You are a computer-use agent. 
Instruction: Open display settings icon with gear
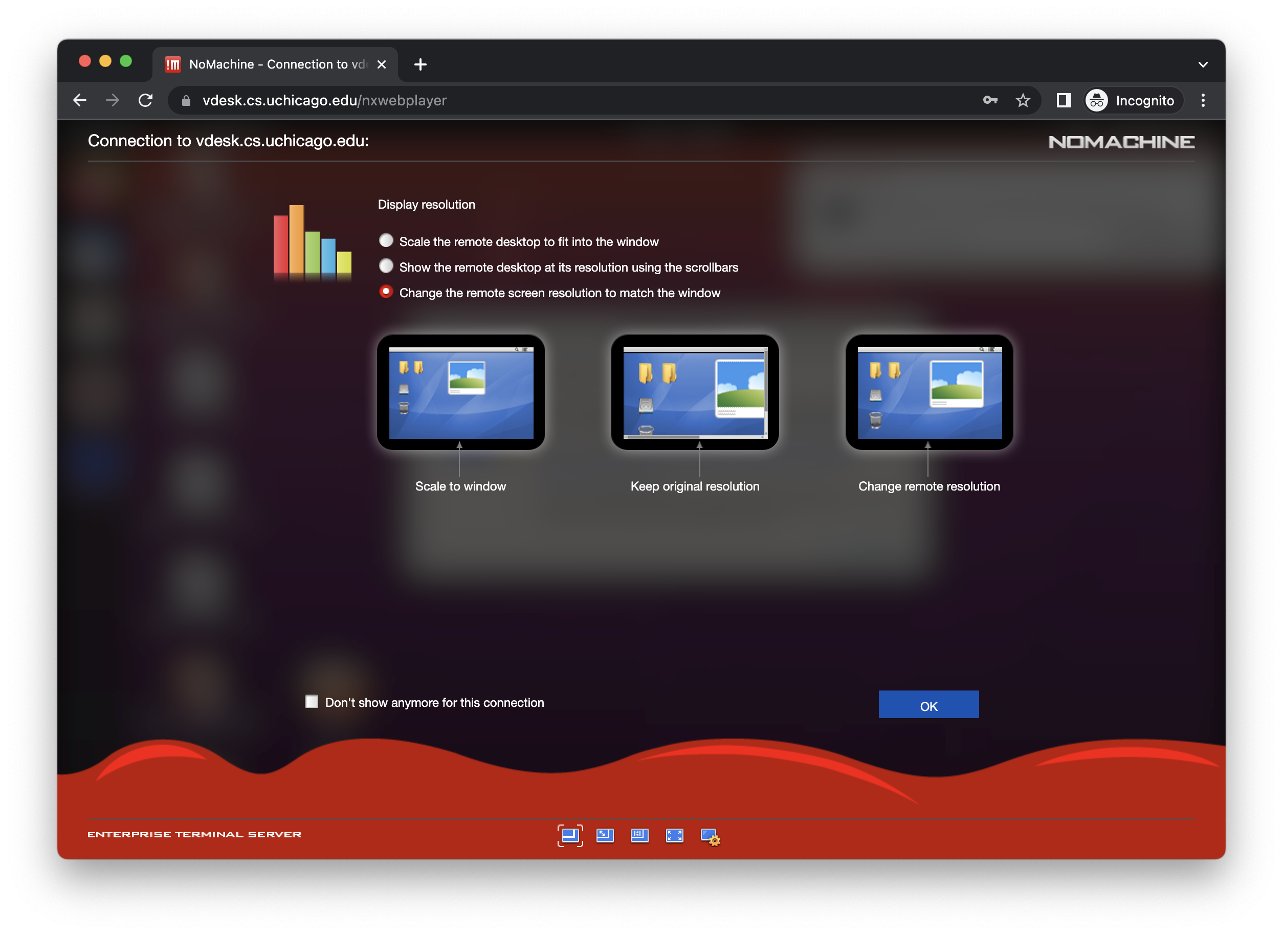pos(710,836)
